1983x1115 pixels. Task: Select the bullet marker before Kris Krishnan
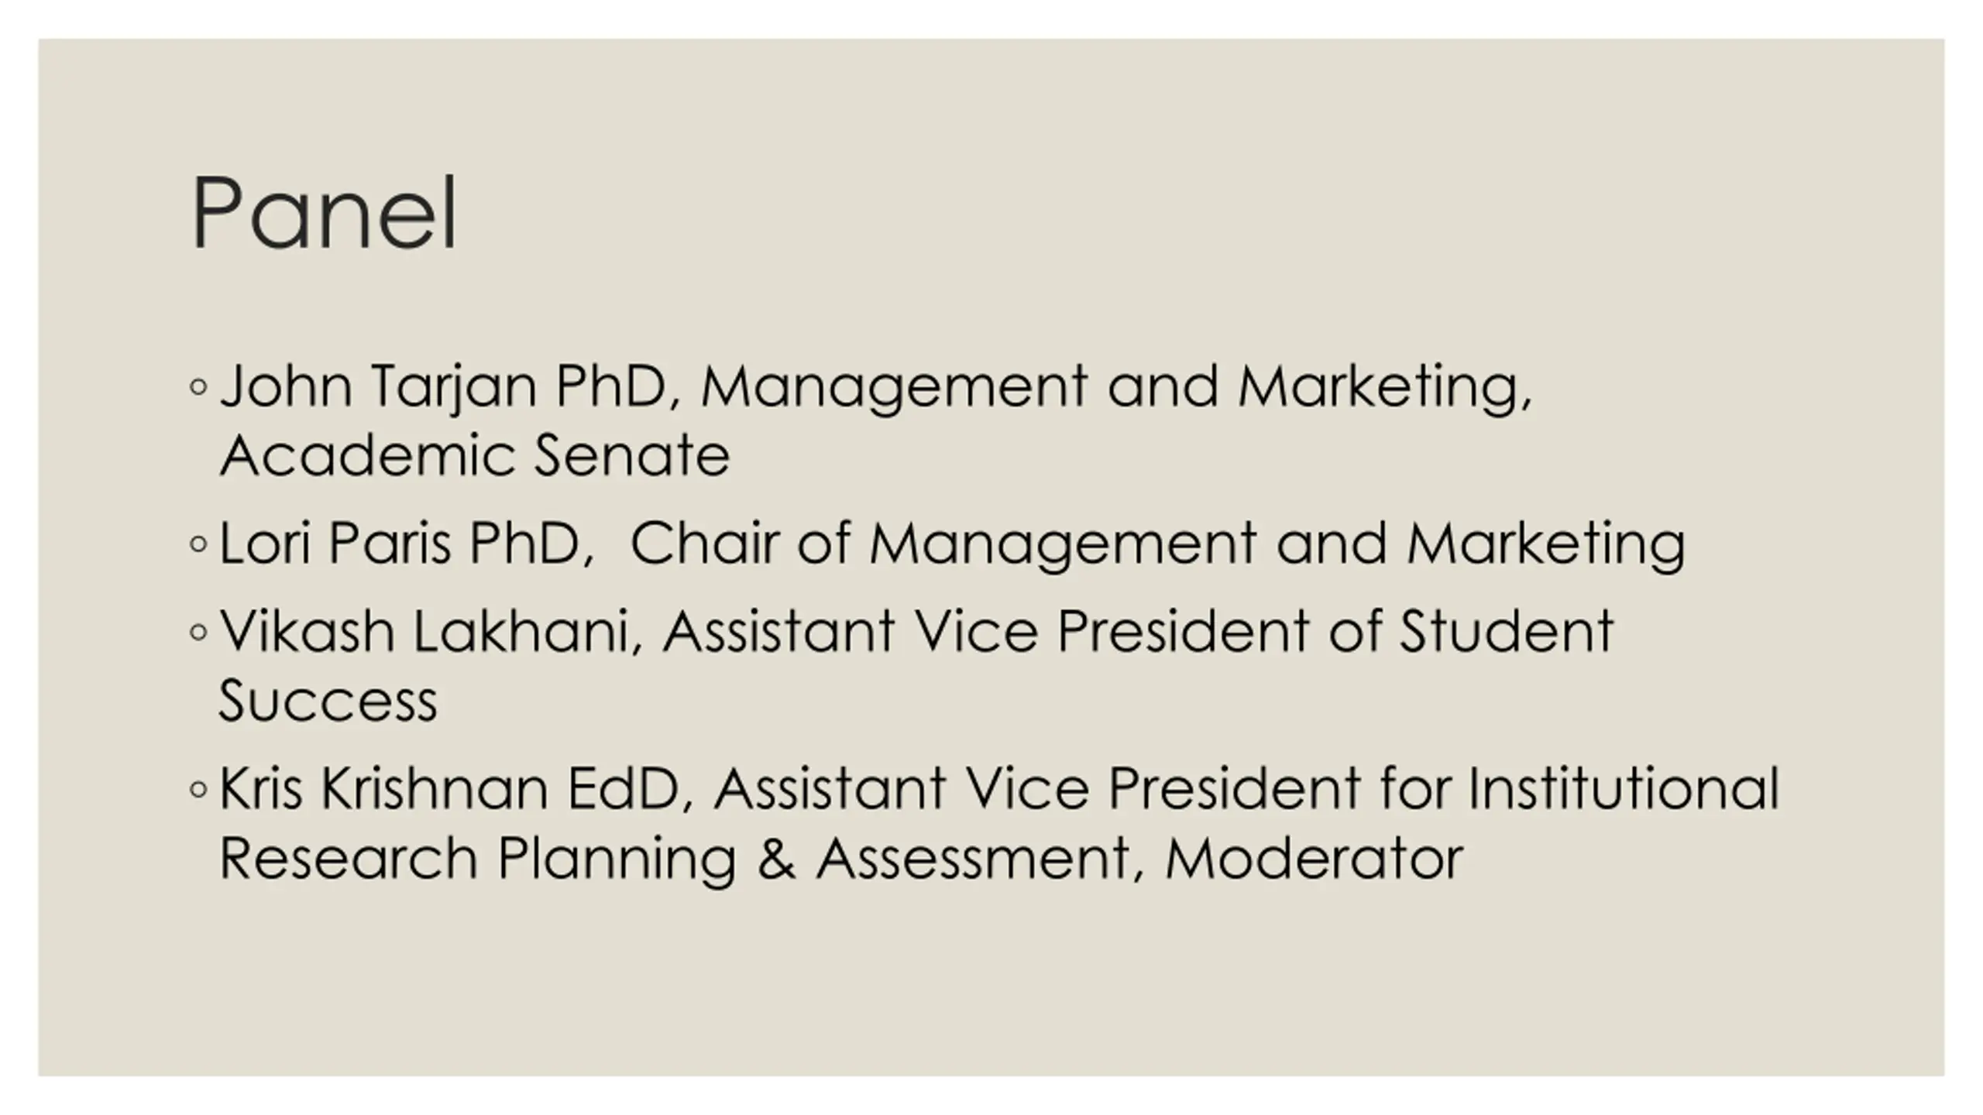(x=198, y=790)
